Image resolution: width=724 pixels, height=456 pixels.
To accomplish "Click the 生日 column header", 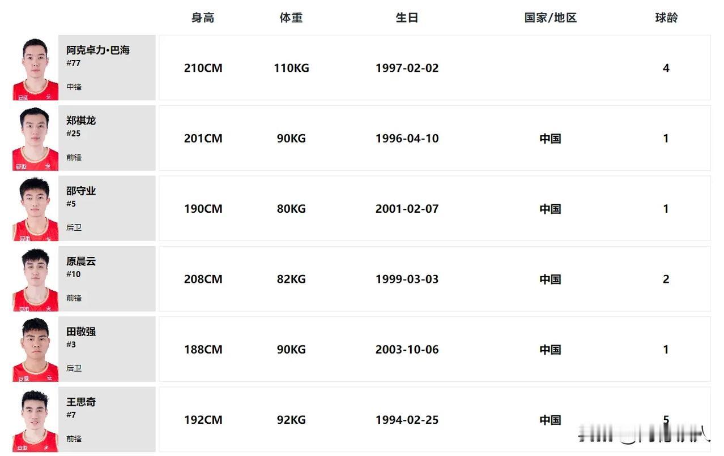I will (x=407, y=18).
